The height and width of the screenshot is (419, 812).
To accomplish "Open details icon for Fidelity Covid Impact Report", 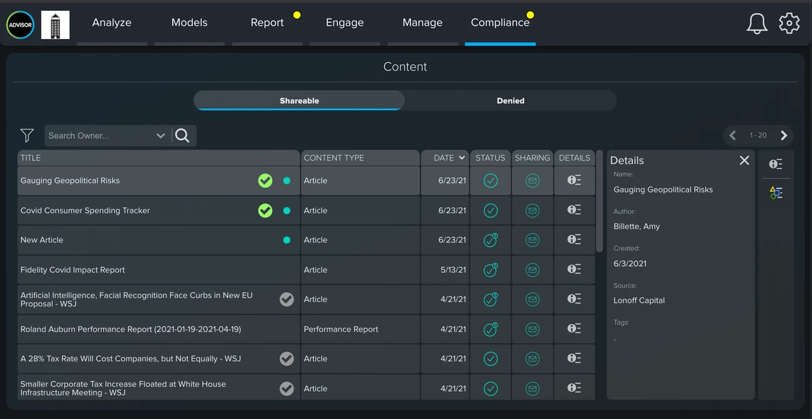I will (573, 269).
